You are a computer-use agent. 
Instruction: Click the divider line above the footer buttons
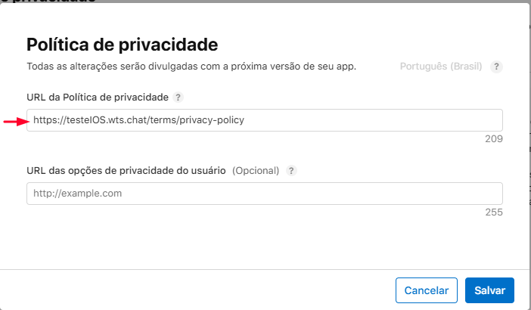(265, 268)
